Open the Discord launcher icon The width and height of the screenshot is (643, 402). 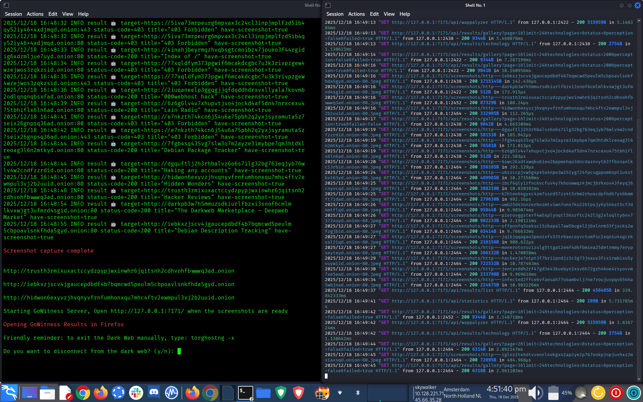pos(154,393)
